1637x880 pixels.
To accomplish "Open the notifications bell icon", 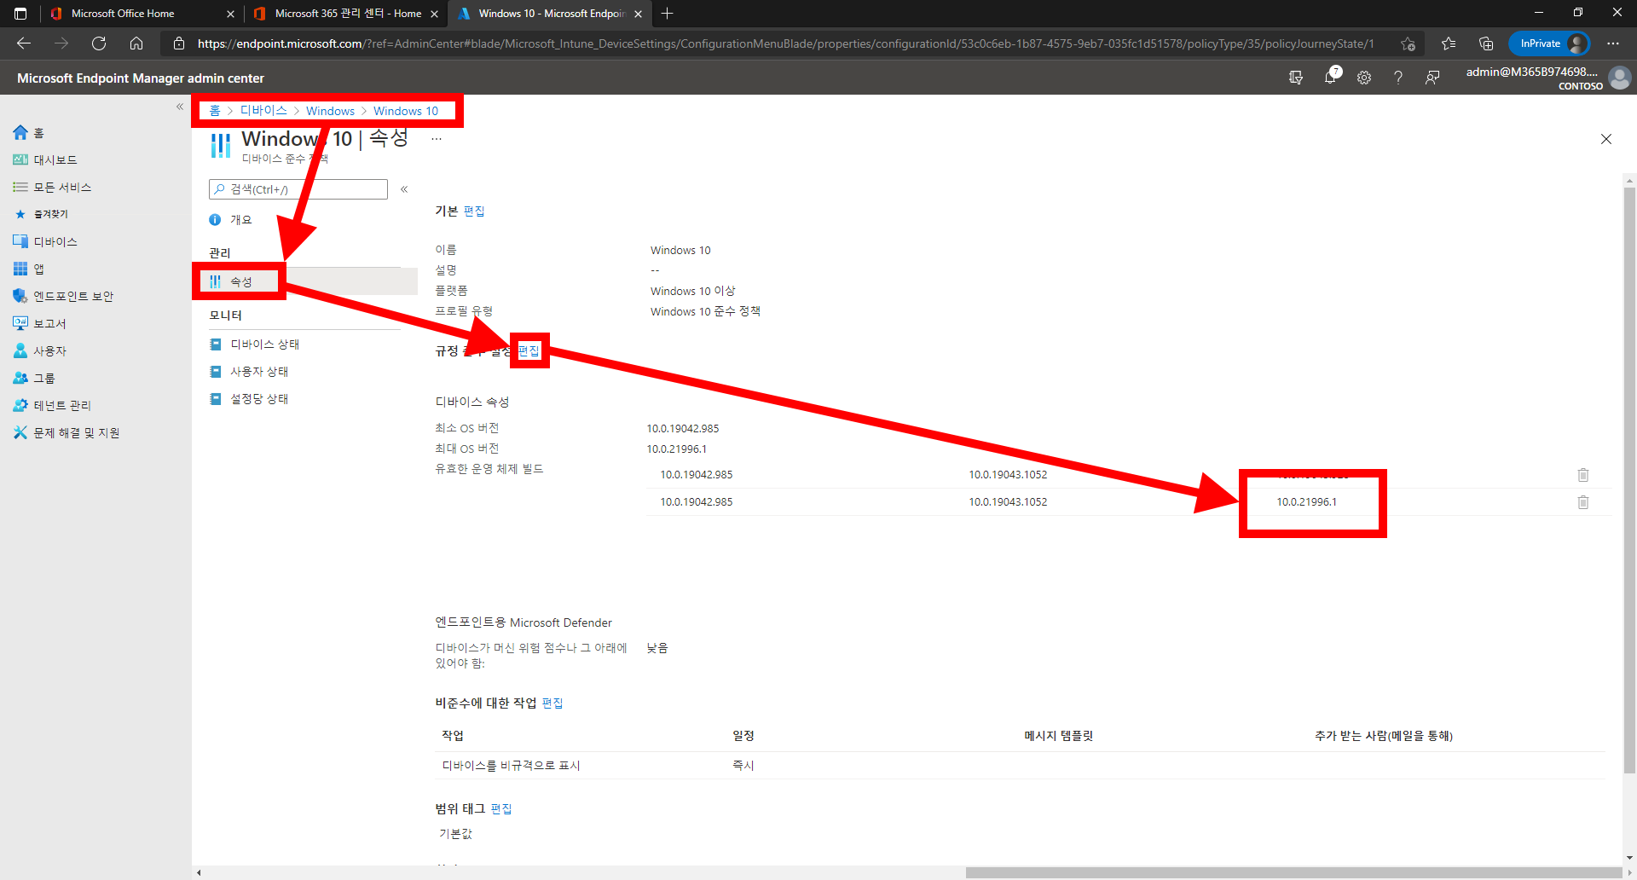I will click(x=1330, y=78).
